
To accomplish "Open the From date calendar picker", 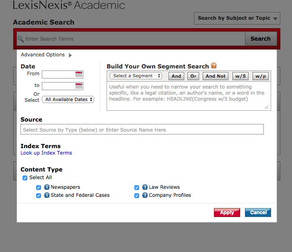I will click(79, 74).
